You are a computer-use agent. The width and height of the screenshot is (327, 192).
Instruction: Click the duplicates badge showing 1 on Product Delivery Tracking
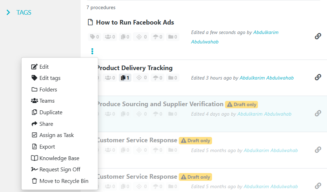[125, 78]
